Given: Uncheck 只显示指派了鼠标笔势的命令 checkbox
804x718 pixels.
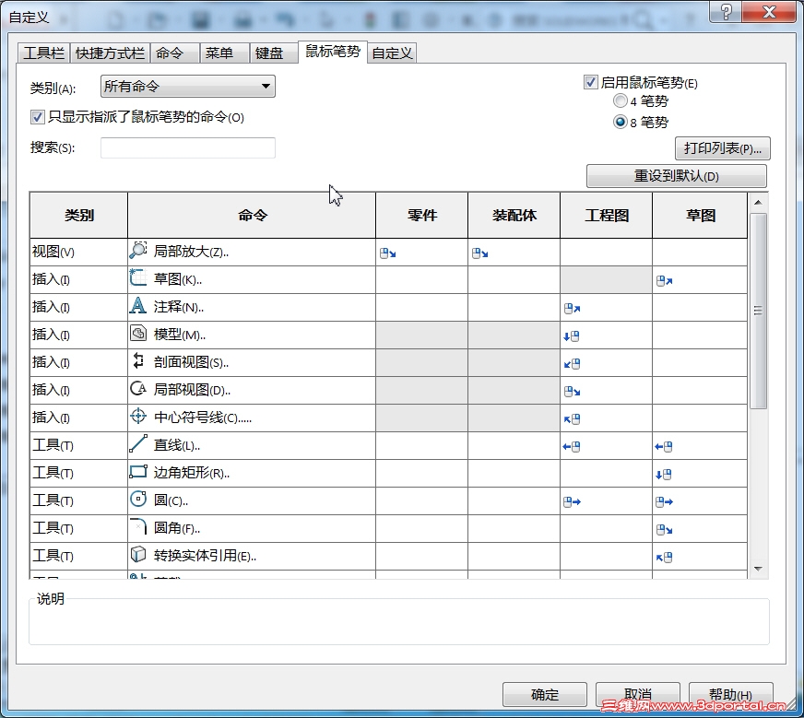Looking at the screenshot, I should coord(37,117).
